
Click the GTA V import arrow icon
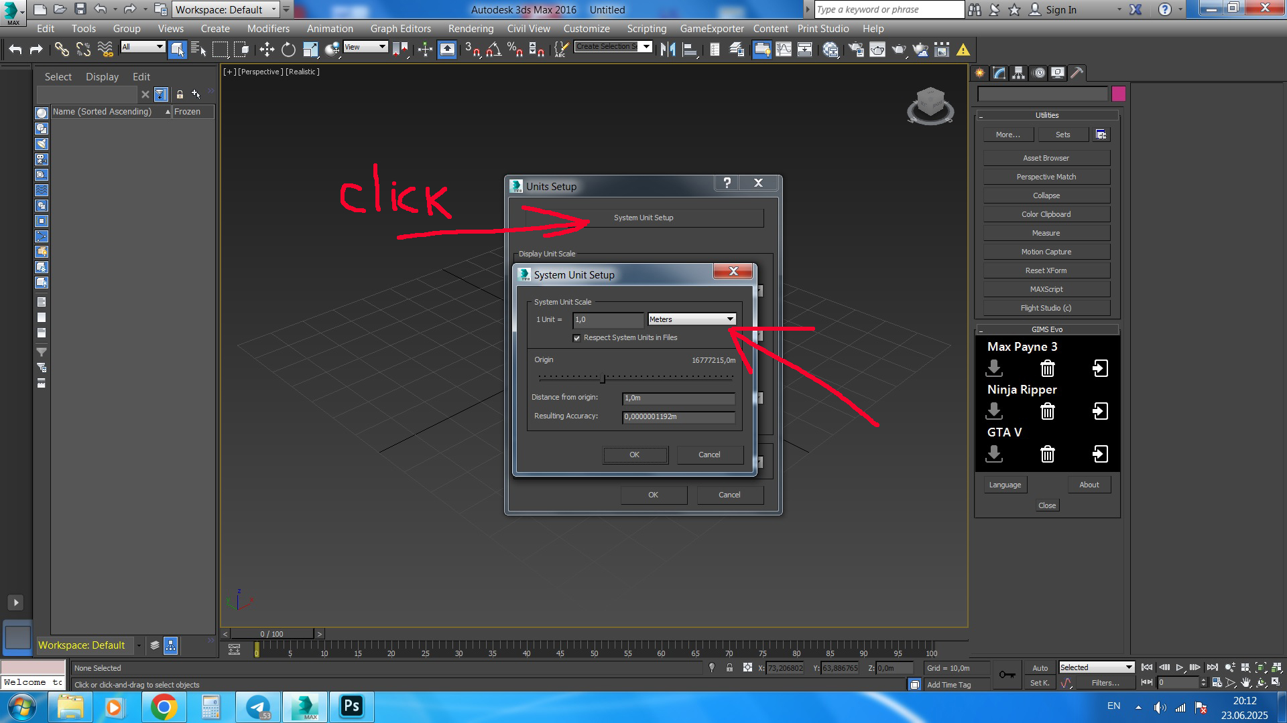point(1100,454)
